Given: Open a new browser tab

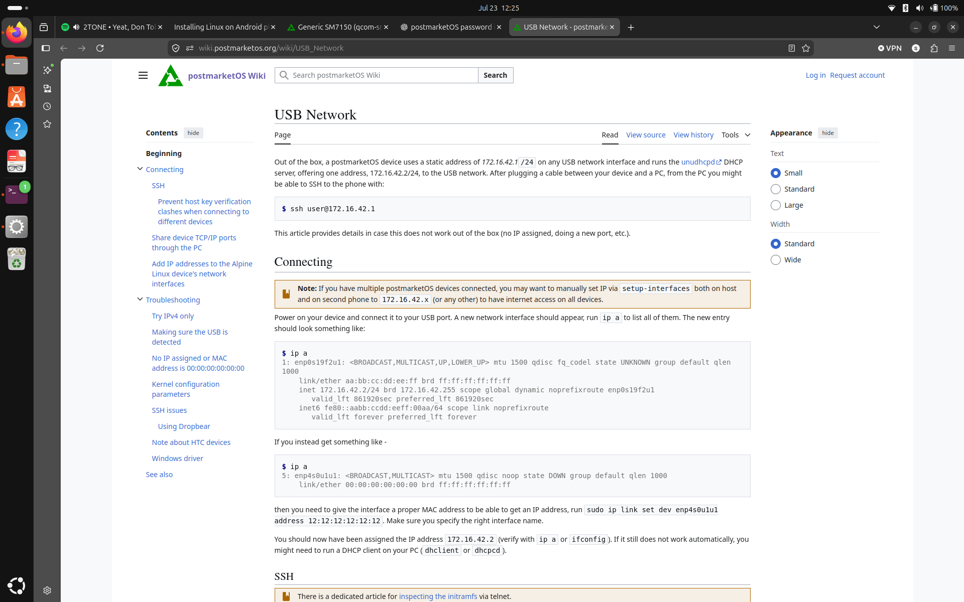Looking at the screenshot, I should pyautogui.click(x=631, y=27).
